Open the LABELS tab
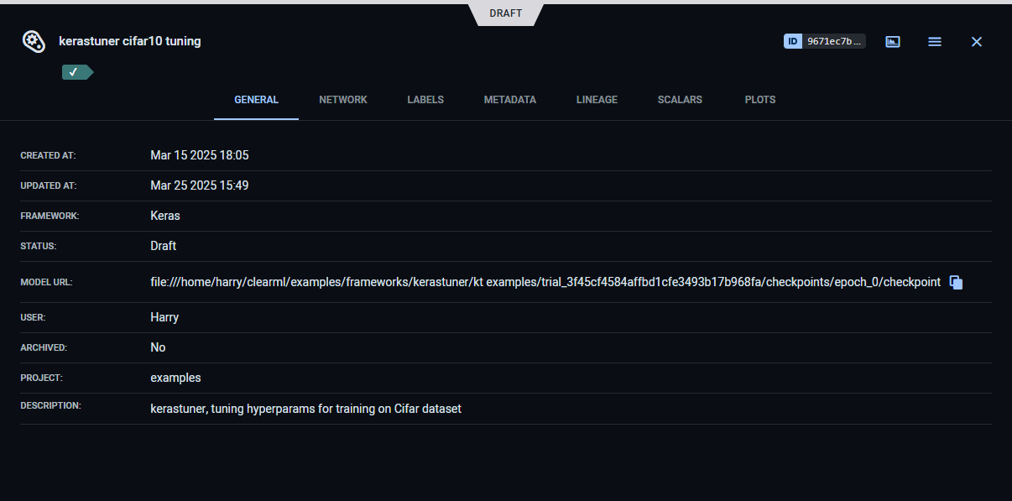The width and height of the screenshot is (1012, 501). (x=425, y=100)
